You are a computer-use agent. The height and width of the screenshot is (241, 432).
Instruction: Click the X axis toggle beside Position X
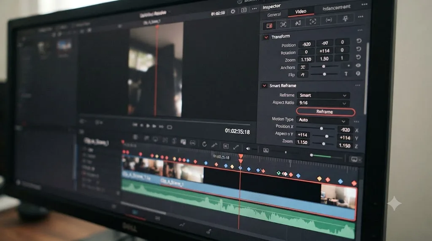coord(357,130)
